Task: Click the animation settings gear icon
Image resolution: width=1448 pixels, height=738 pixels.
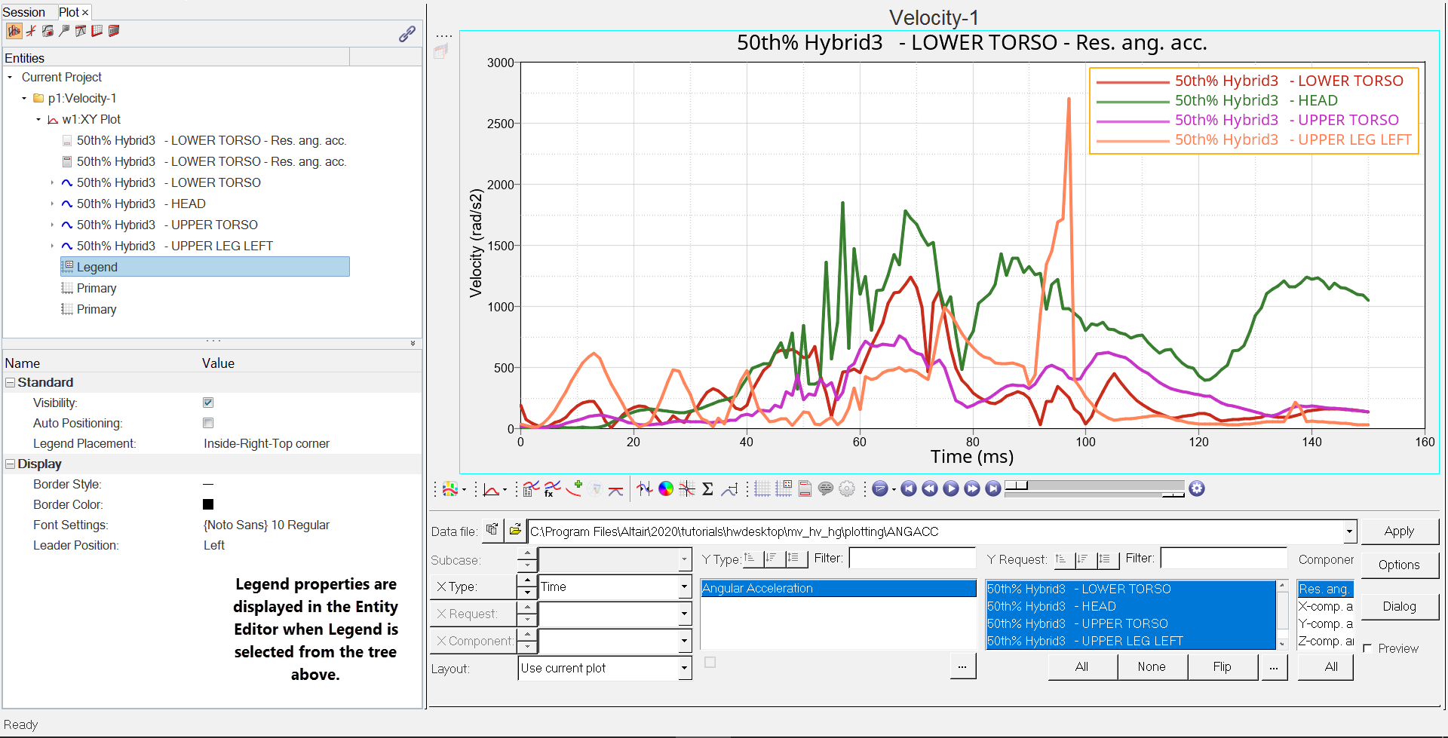Action: (x=1197, y=489)
